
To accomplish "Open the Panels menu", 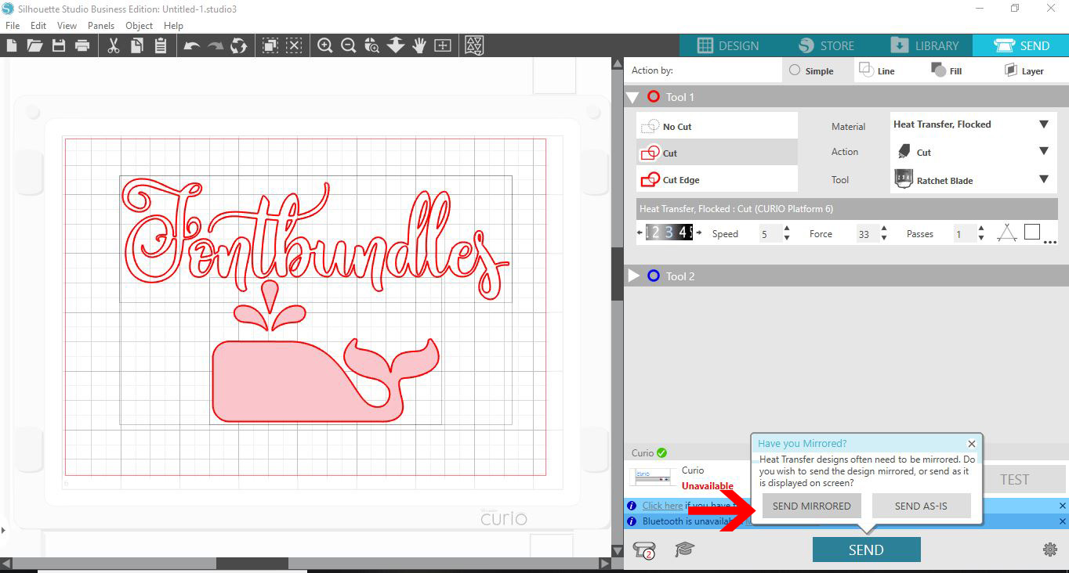I will coord(101,26).
